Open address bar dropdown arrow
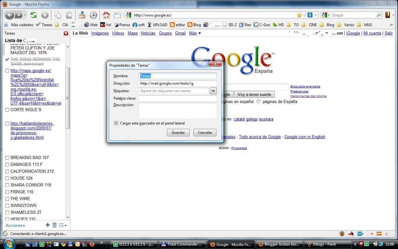 (316, 15)
